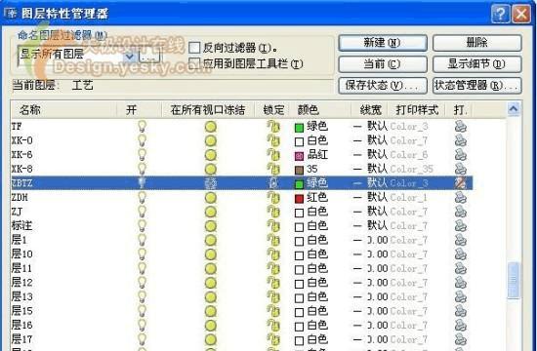Lock layer 层15 with its padlock icon
Image resolution: width=537 pixels, height=351 pixels.
click(x=273, y=311)
